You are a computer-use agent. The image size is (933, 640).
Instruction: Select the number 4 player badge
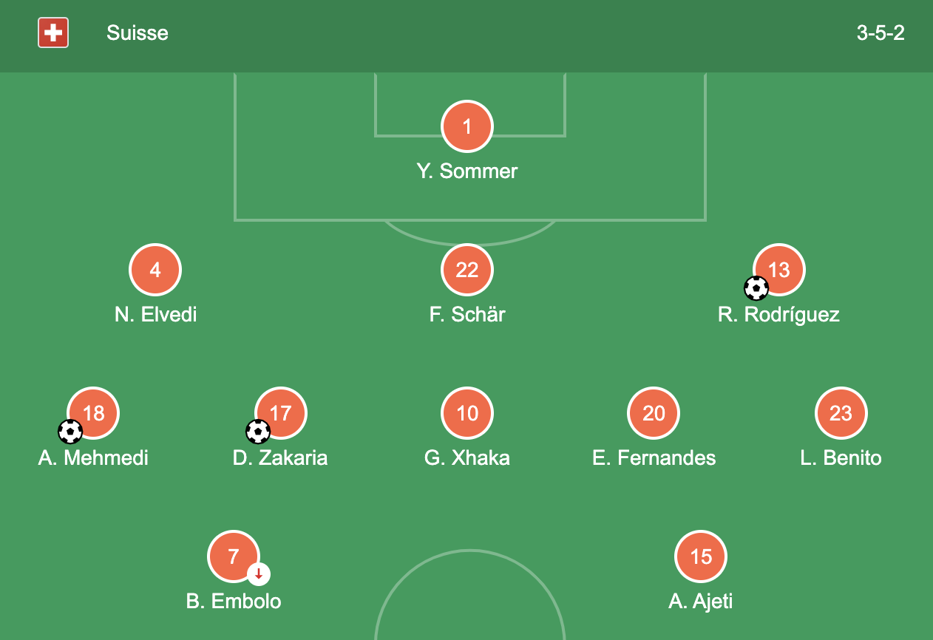155,270
